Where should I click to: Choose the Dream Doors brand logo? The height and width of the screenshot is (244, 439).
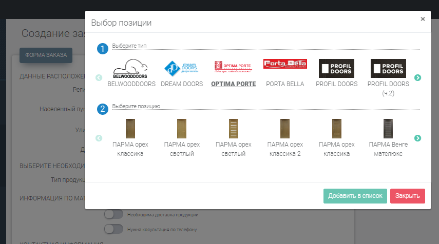[x=182, y=68]
